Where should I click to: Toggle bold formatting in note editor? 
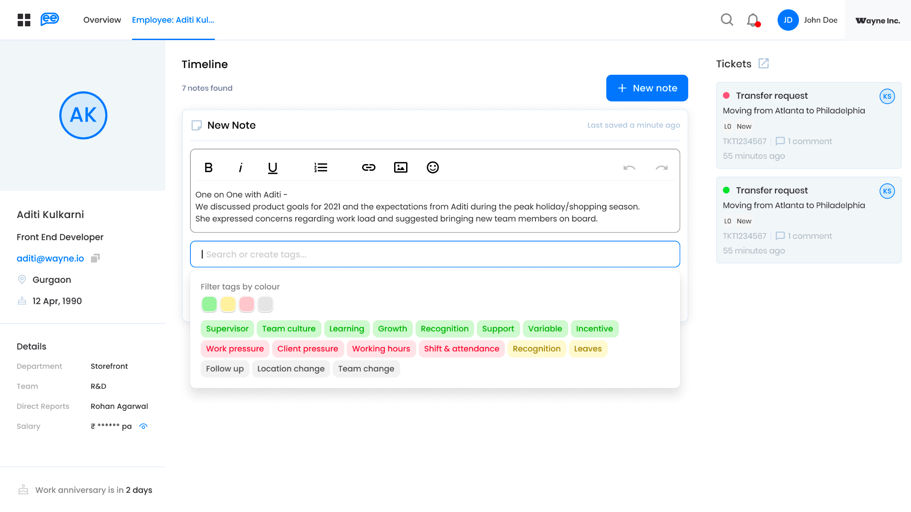tap(208, 168)
